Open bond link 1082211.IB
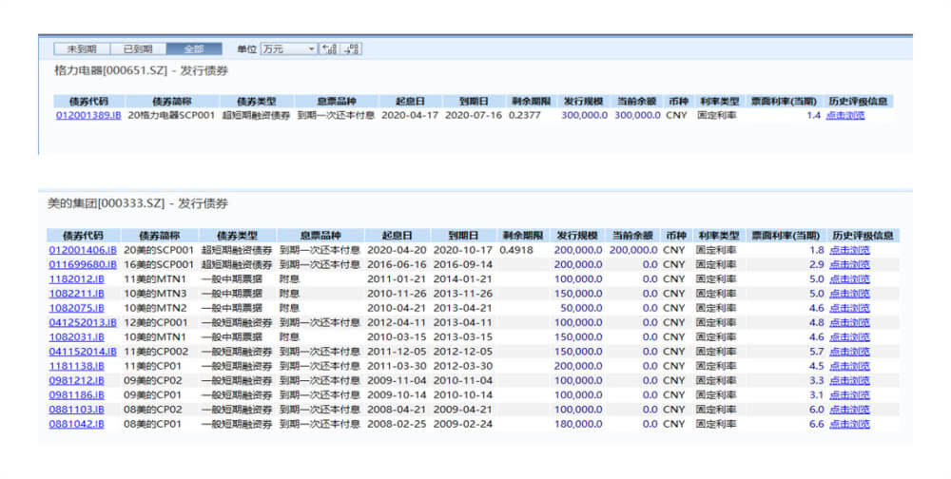The height and width of the screenshot is (479, 951). pyautogui.click(x=76, y=294)
